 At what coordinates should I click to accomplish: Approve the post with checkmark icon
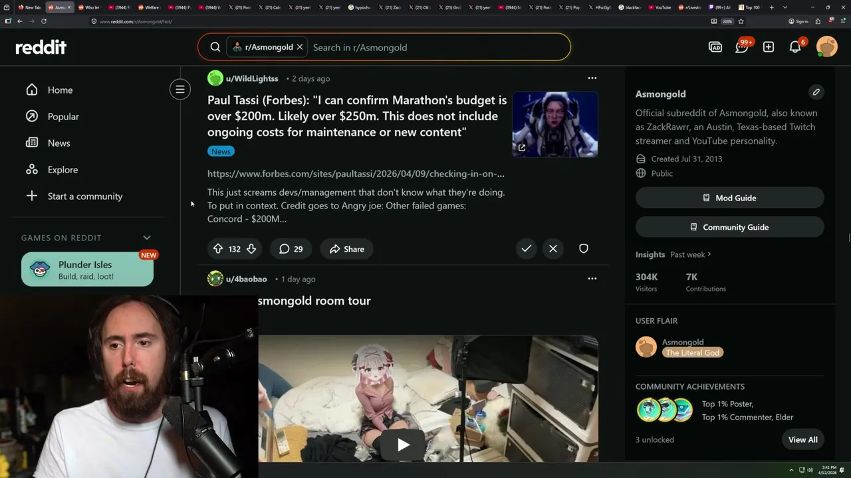tap(527, 248)
